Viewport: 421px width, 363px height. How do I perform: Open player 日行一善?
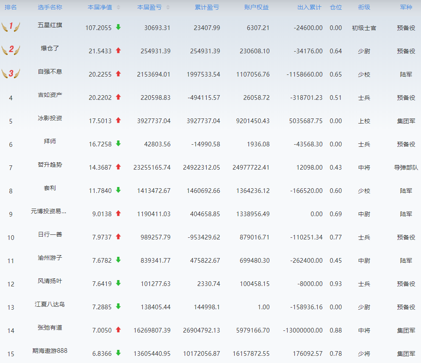pos(50,234)
